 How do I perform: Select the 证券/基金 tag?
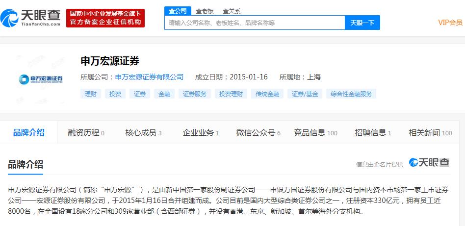point(305,94)
